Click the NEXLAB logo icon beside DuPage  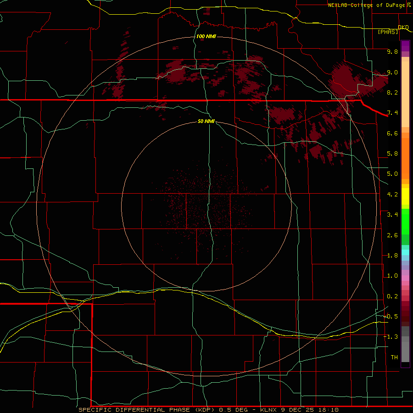pos(409,5)
